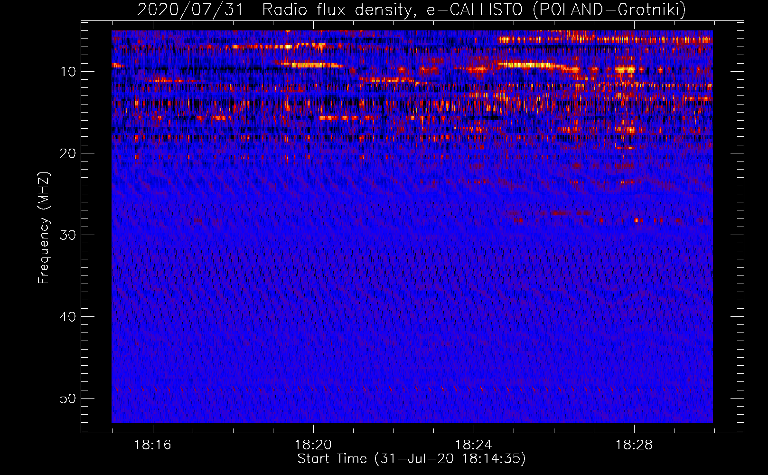This screenshot has width=768, height=475.
Task: Click the '18:24' time tick label
Action: coord(474,445)
